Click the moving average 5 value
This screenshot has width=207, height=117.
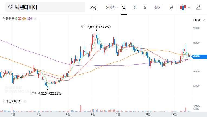[16, 19]
